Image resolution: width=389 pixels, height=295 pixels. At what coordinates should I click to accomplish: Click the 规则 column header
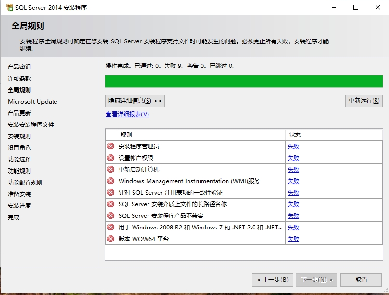[201, 134]
